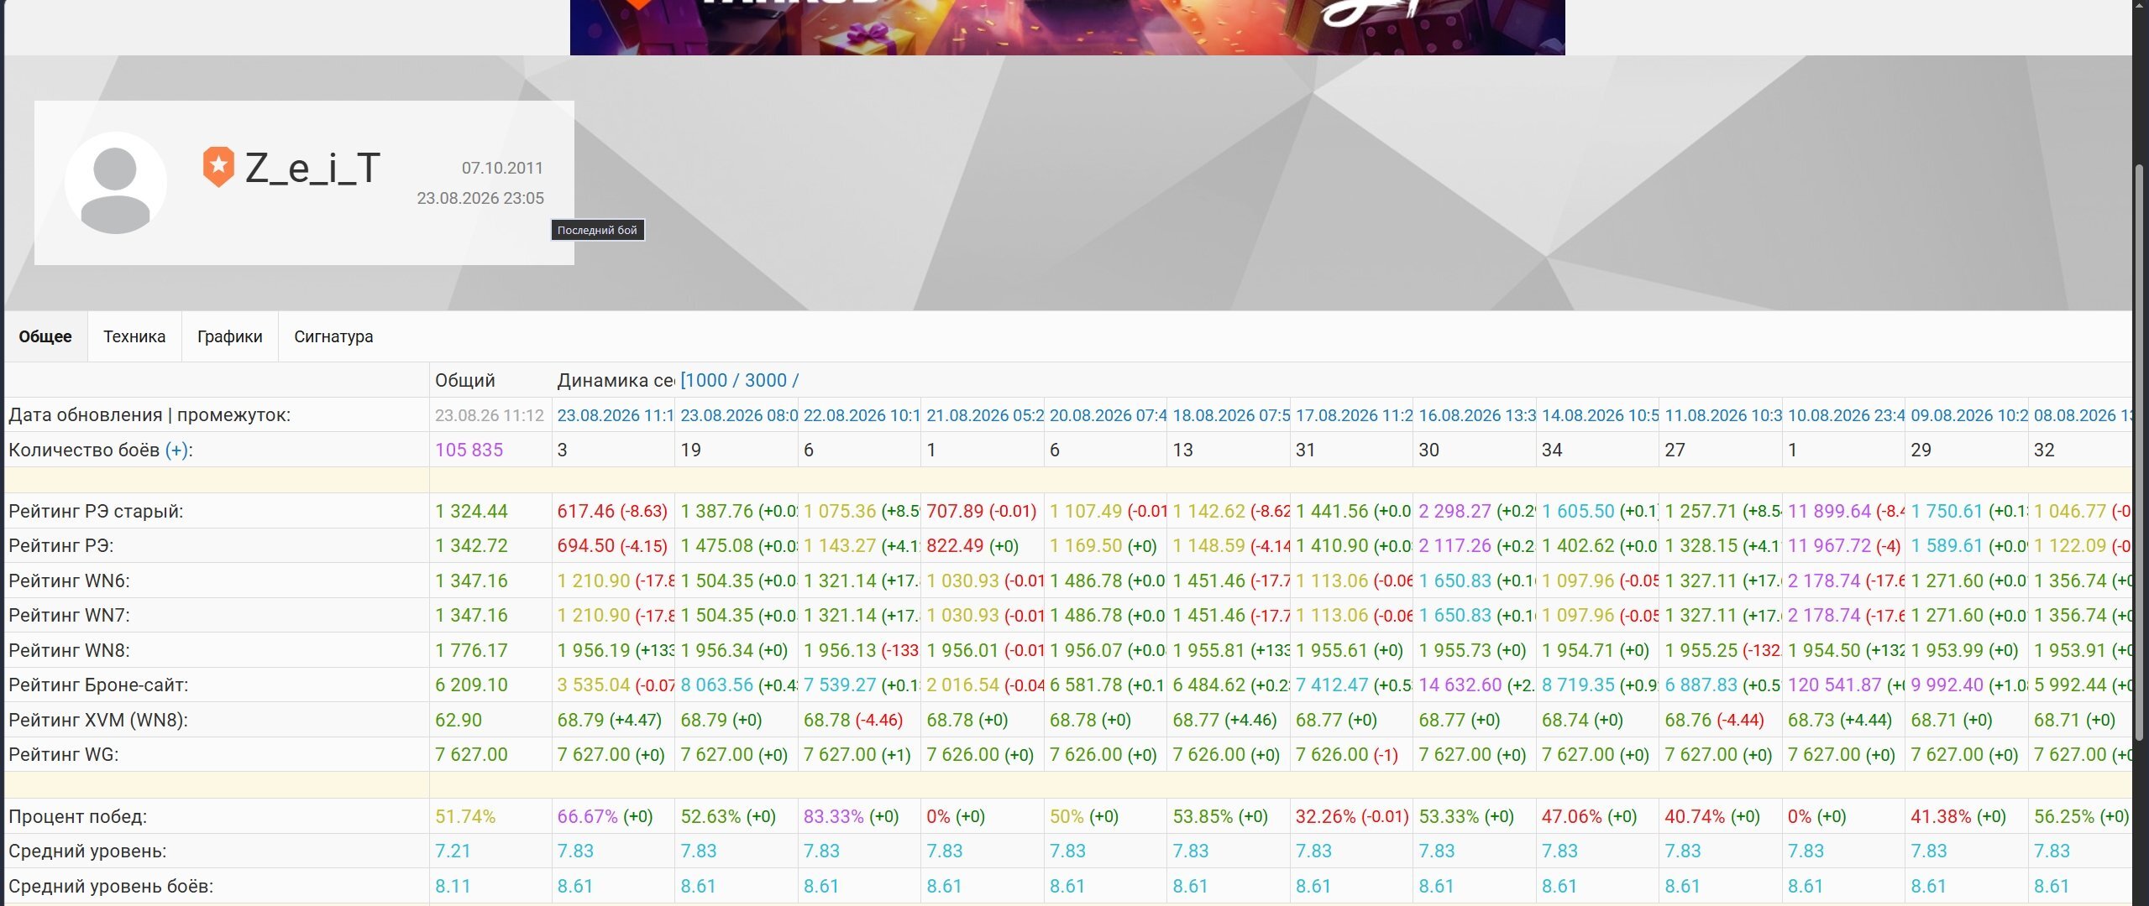This screenshot has height=906, width=2149.
Task: Click the Рейтинг РЭ старый row label
Action: [x=96, y=511]
